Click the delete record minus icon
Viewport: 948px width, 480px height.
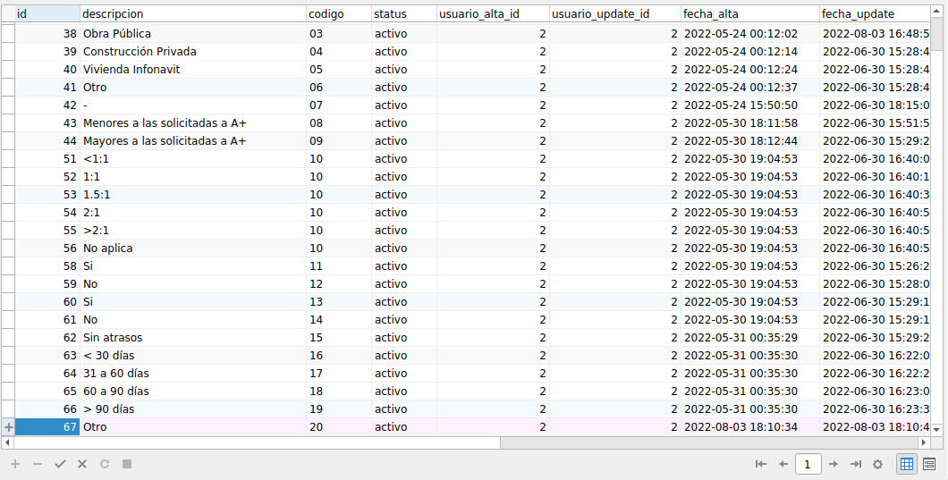38,464
